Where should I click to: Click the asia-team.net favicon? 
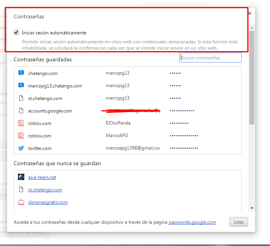[21, 177]
